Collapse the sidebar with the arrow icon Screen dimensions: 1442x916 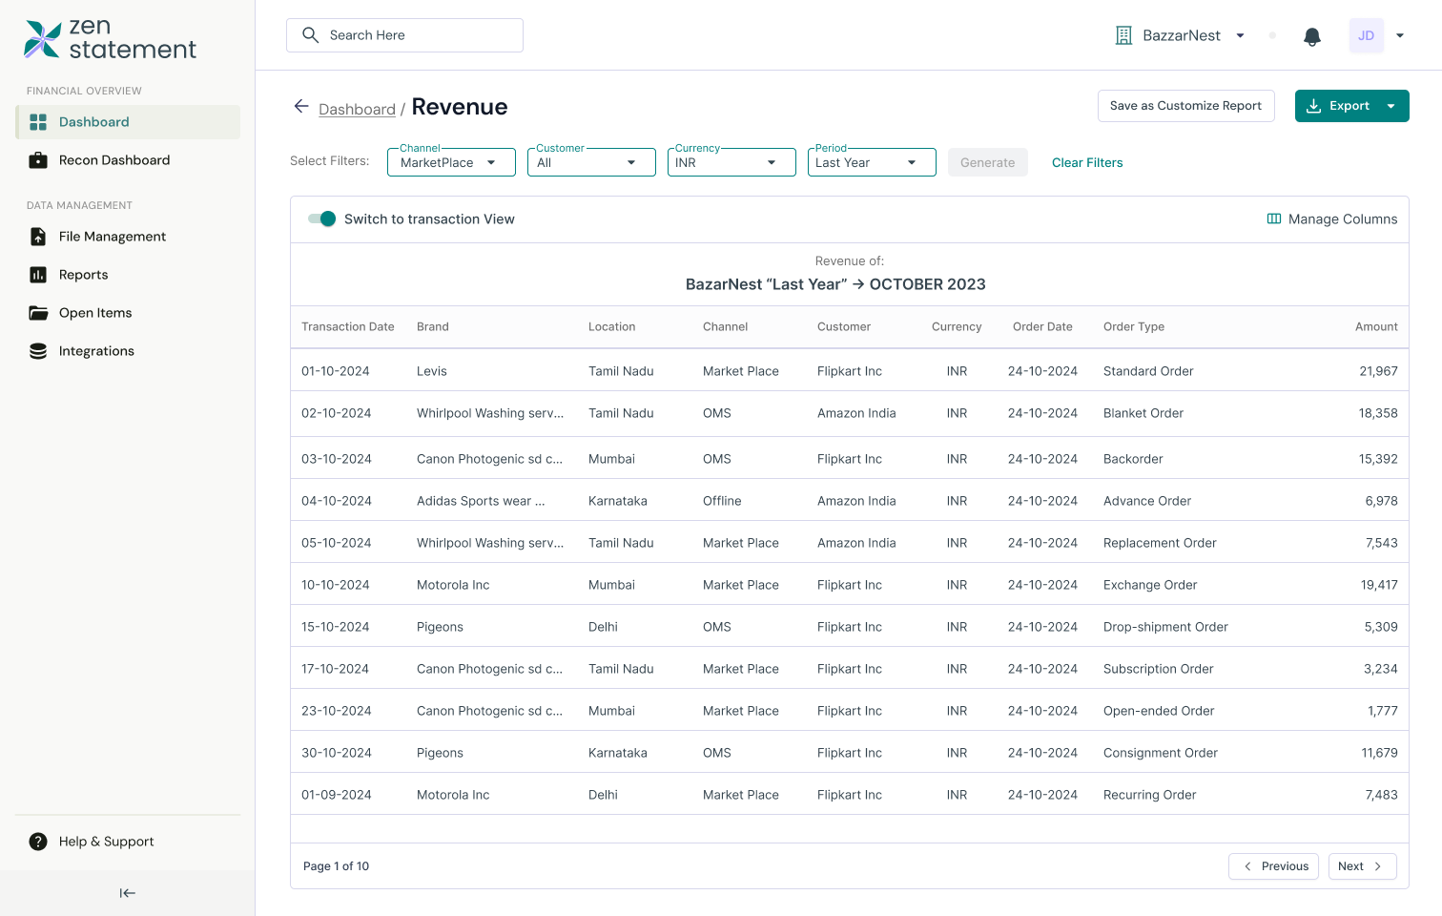point(128,893)
